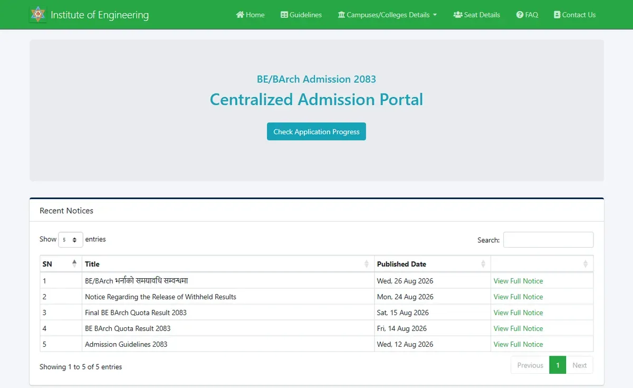Focus the notices Search input field
This screenshot has width=633, height=388.
(x=548, y=240)
